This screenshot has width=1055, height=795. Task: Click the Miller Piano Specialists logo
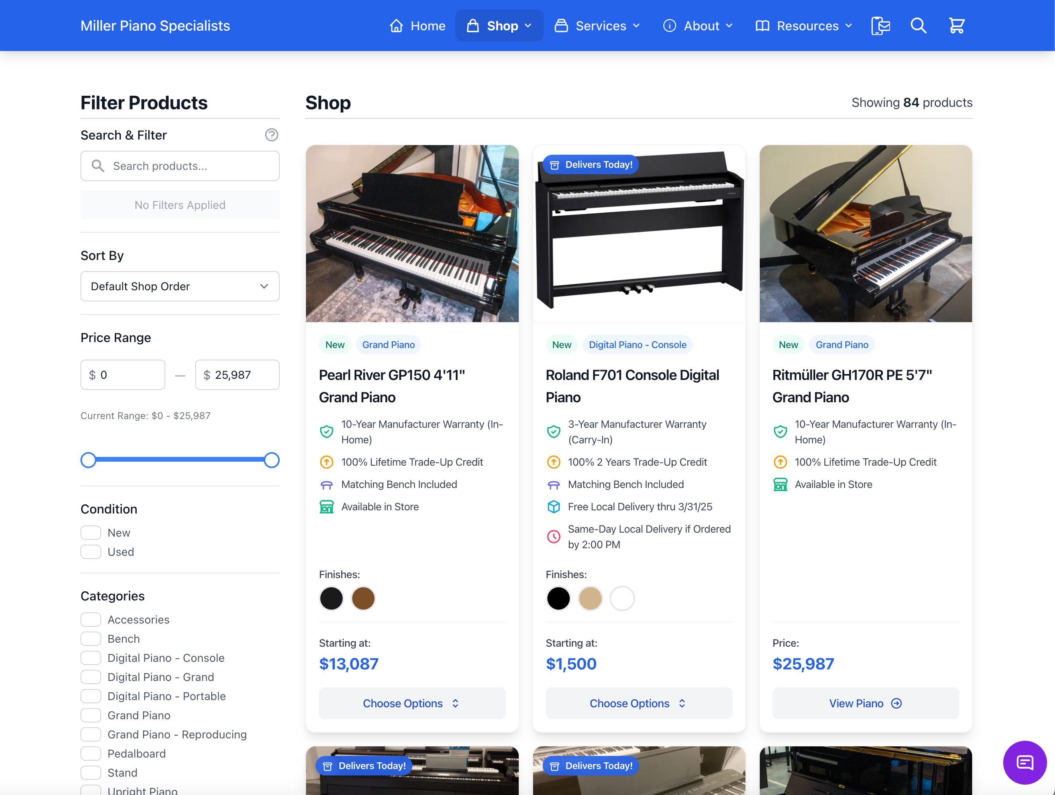pyautogui.click(x=155, y=26)
